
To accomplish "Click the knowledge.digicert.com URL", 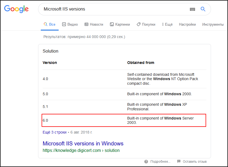I will (x=81, y=150).
